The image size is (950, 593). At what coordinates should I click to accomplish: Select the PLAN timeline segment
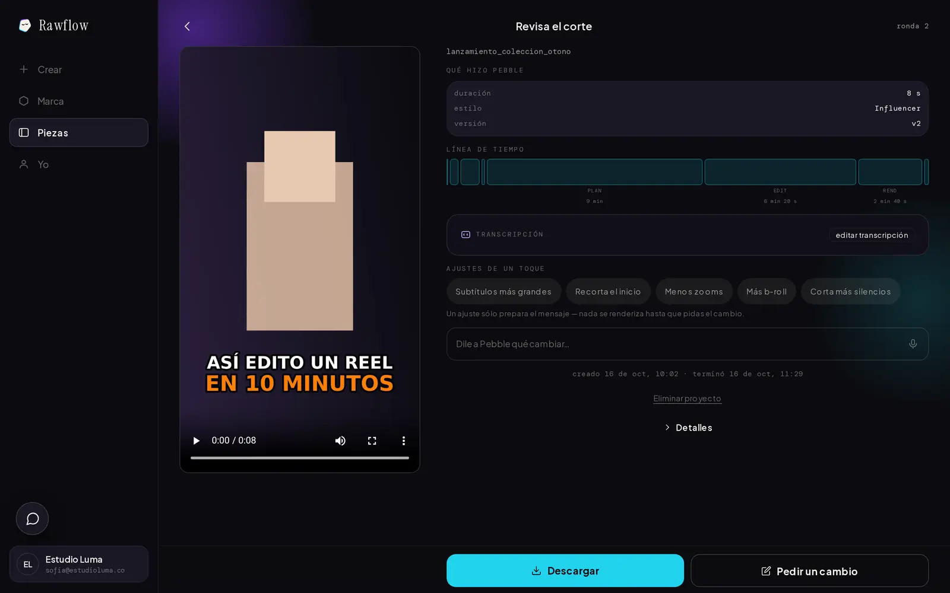(594, 172)
